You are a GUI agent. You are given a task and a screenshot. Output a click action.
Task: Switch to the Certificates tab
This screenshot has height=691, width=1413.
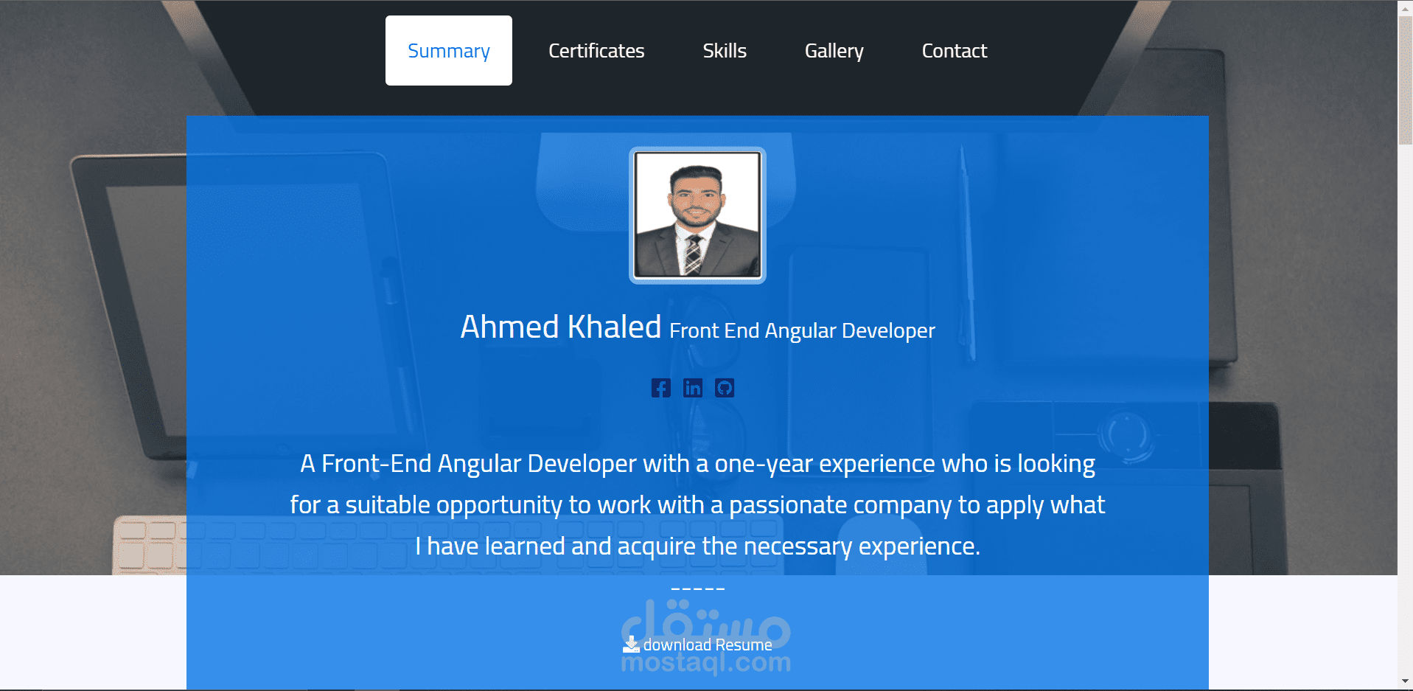click(596, 51)
